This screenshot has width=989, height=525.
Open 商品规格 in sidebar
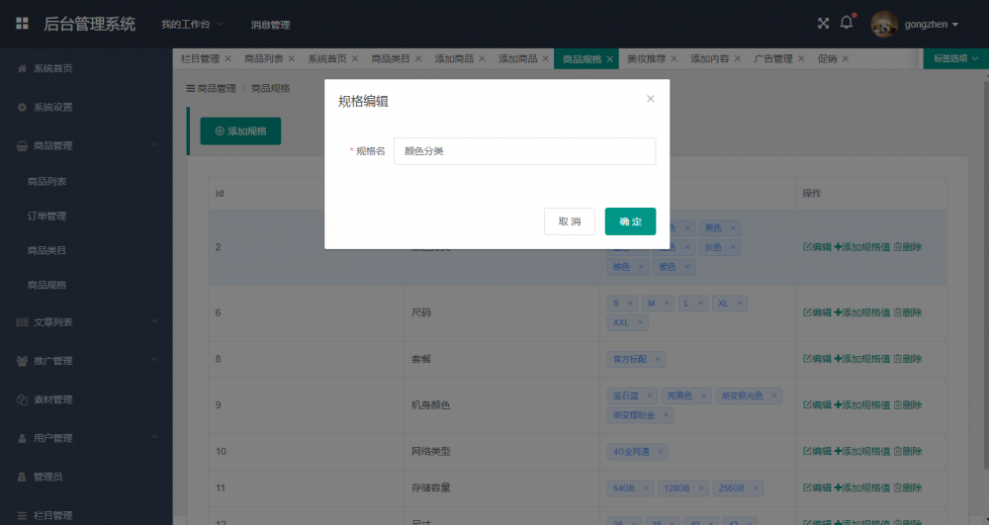46,285
